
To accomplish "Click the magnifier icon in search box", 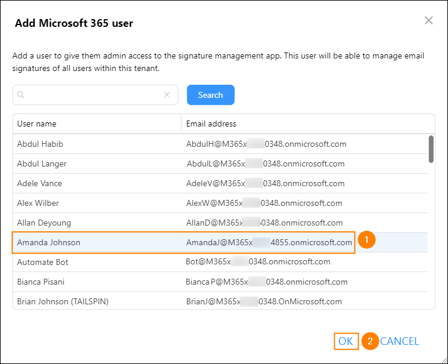I will [21, 95].
